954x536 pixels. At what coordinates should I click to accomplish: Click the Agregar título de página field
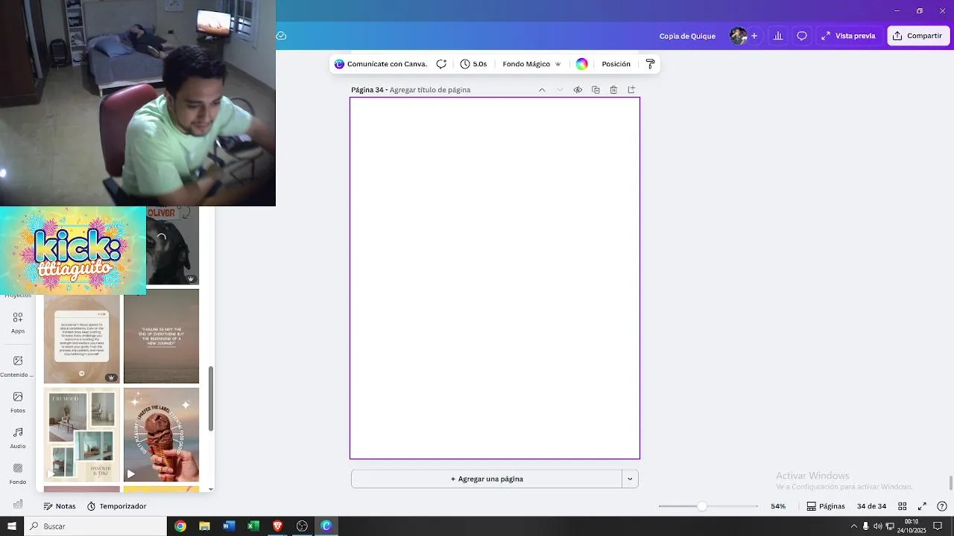point(430,90)
